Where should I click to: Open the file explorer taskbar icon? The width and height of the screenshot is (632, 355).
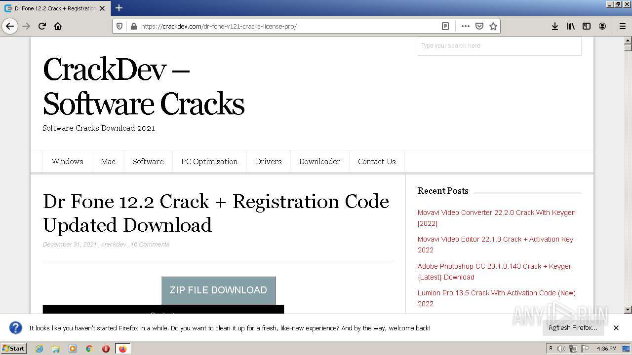(x=56, y=349)
